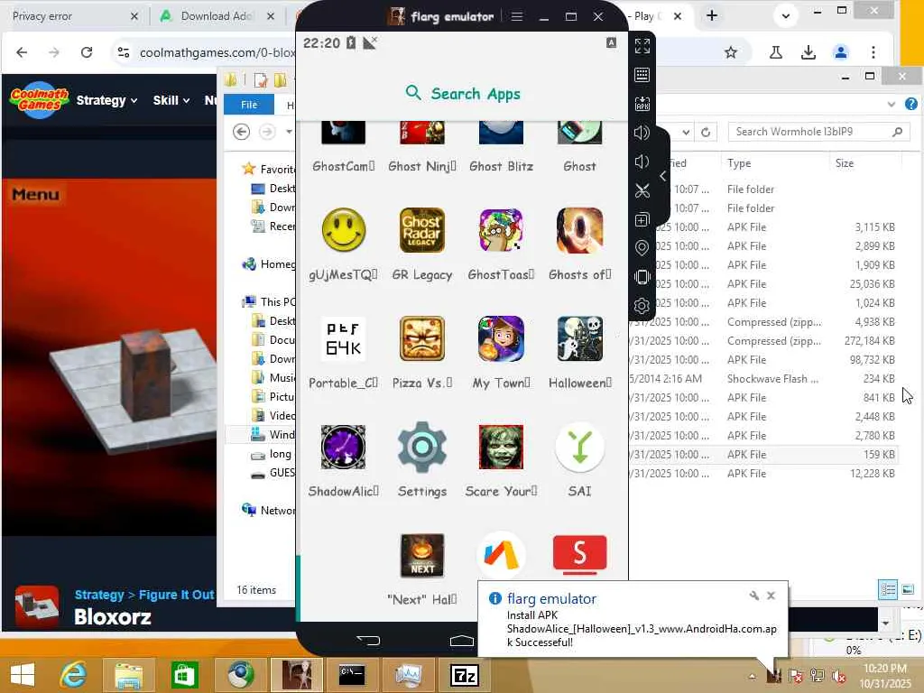Screen dimensions: 924x693
Task: Click the emulator scissors screenshot icon
Action: [642, 190]
